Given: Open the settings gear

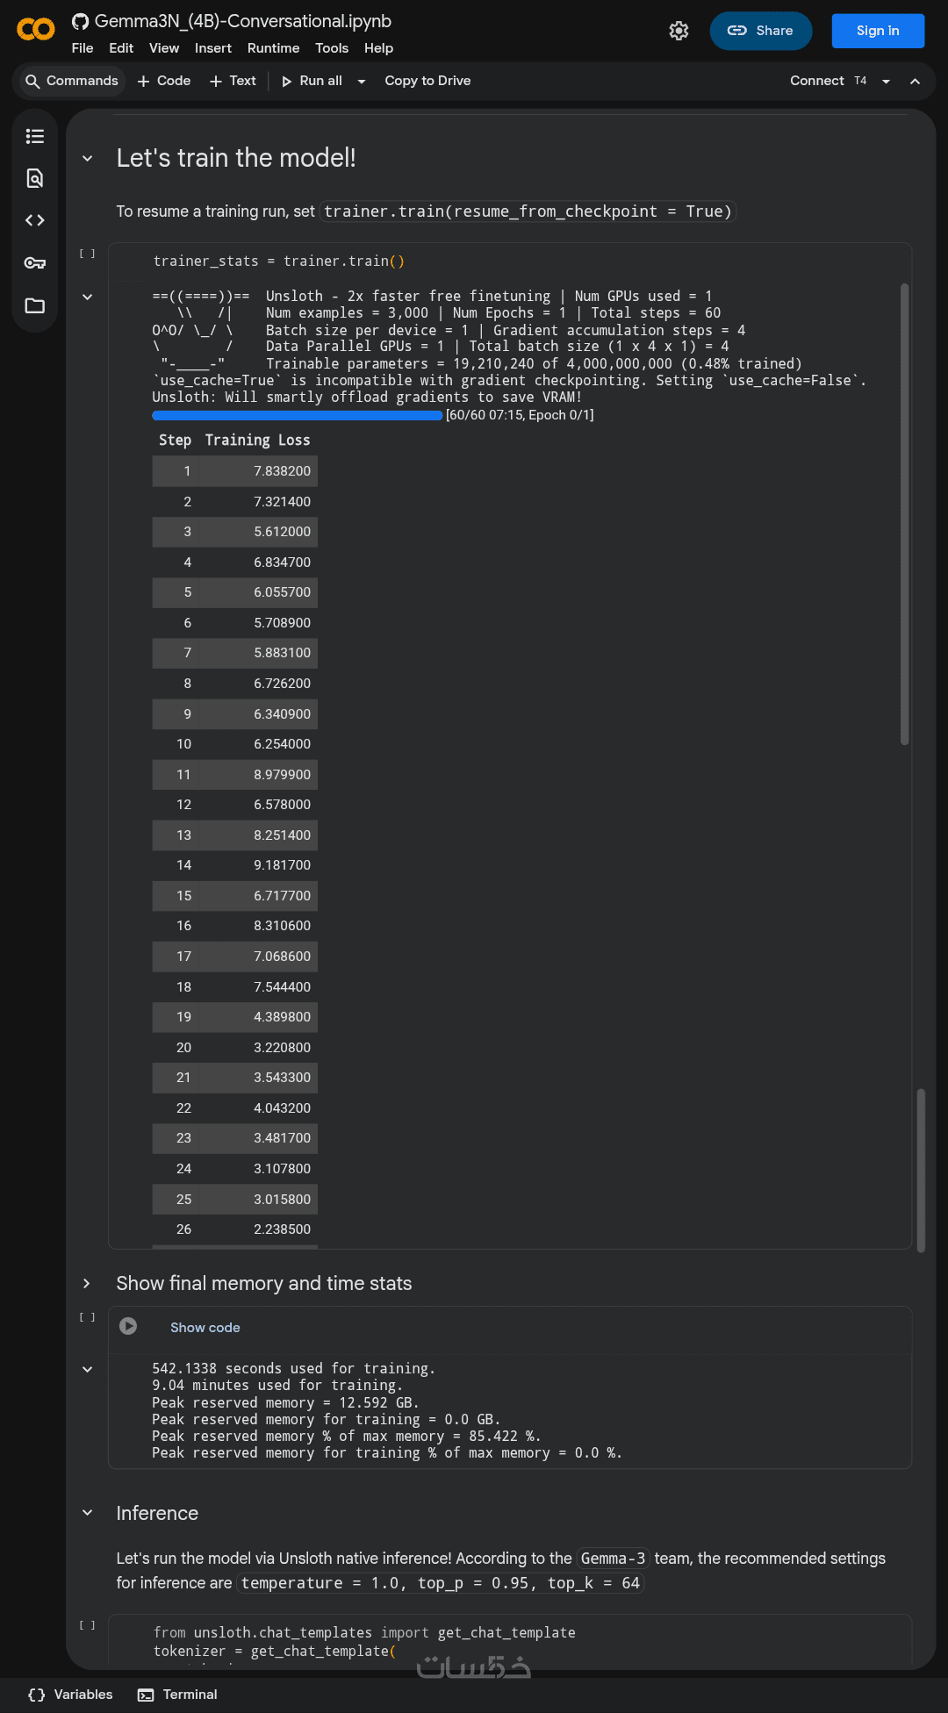Looking at the screenshot, I should [679, 31].
